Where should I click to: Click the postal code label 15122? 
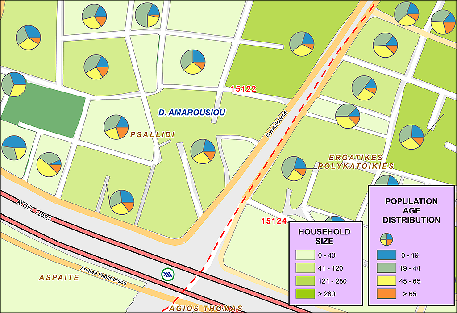244,89
